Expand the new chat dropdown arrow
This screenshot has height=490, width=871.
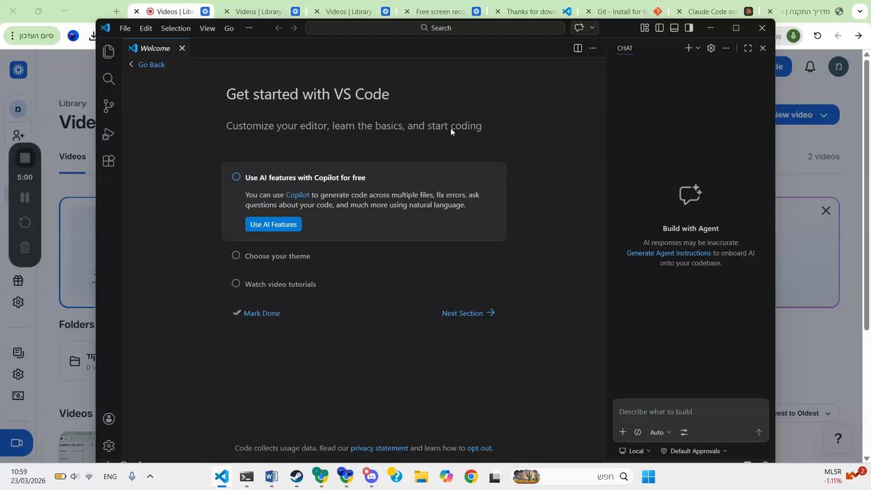697,48
